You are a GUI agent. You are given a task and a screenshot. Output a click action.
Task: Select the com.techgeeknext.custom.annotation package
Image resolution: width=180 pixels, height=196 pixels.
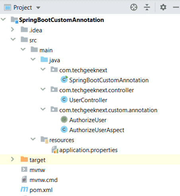[x=108, y=110]
